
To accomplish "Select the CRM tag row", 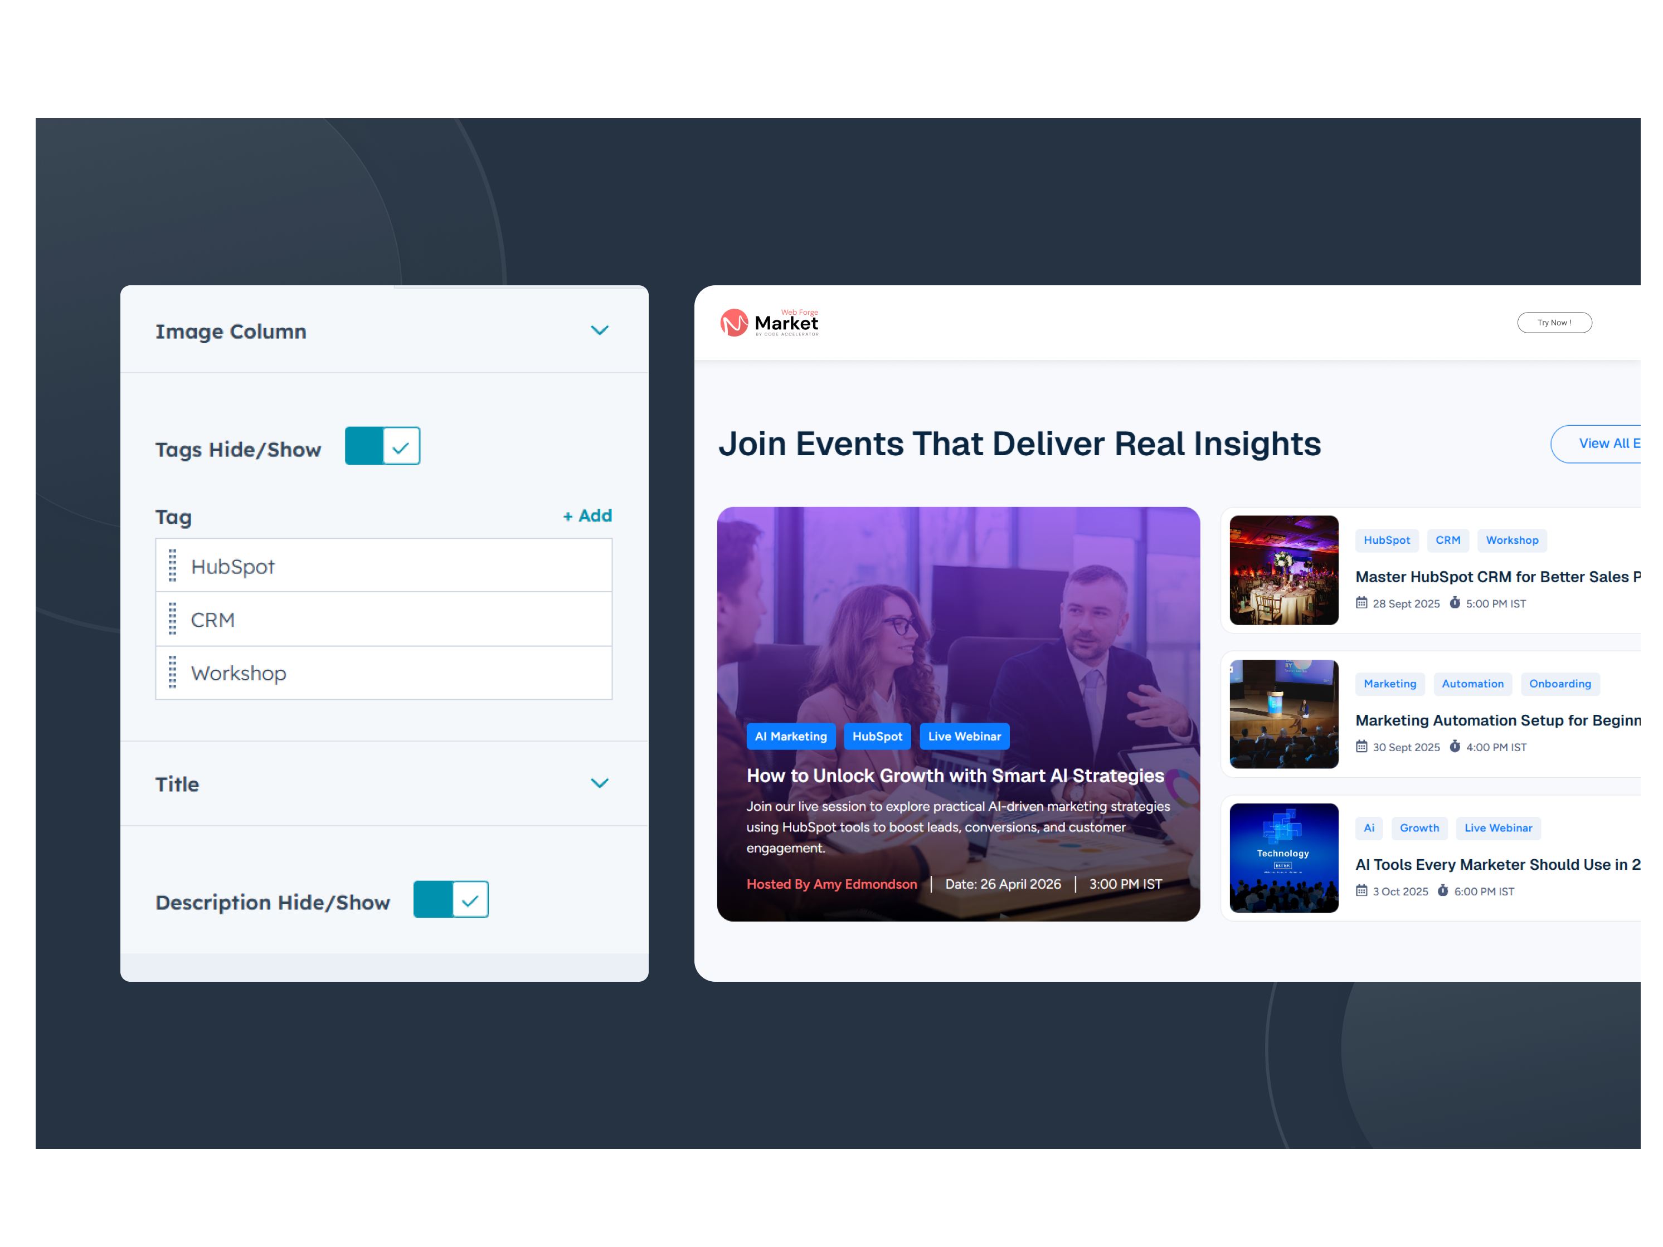I will coord(383,618).
